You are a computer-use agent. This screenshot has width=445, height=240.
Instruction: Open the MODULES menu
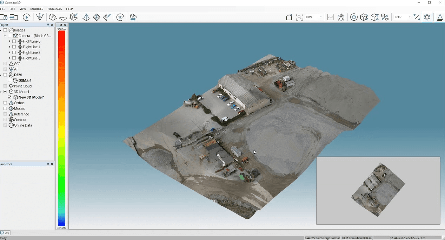click(x=36, y=9)
